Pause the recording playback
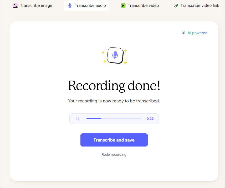Image resolution: width=225 pixels, height=188 pixels. [78, 119]
